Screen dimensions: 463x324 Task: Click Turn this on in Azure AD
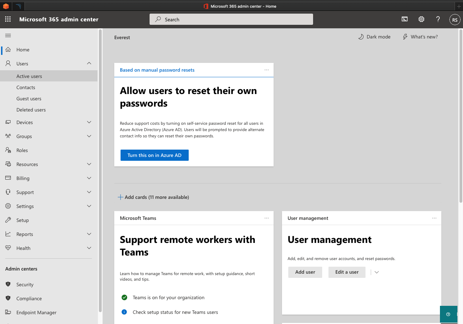tap(154, 155)
